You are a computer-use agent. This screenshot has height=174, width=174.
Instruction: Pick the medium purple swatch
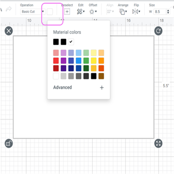[63, 61]
